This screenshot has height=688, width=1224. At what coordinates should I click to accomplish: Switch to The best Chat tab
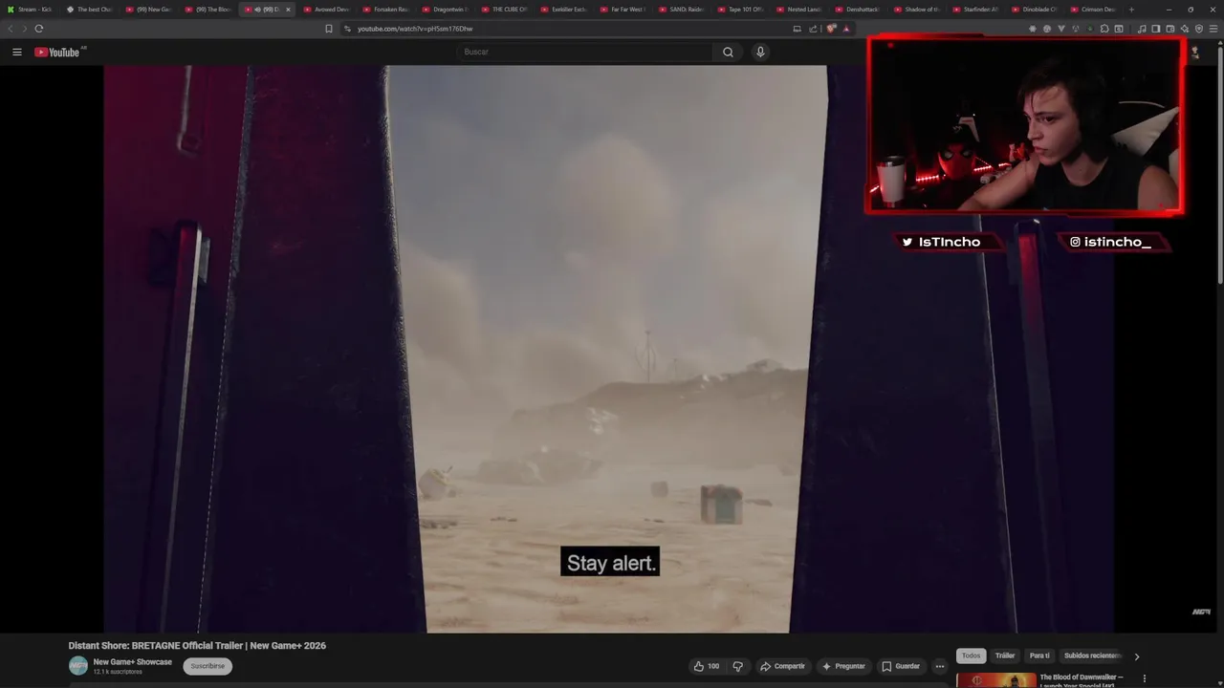coord(90,10)
